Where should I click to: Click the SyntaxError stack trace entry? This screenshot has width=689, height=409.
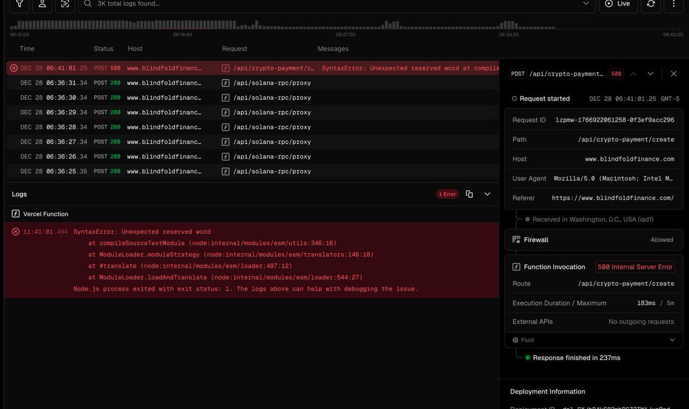(x=251, y=260)
